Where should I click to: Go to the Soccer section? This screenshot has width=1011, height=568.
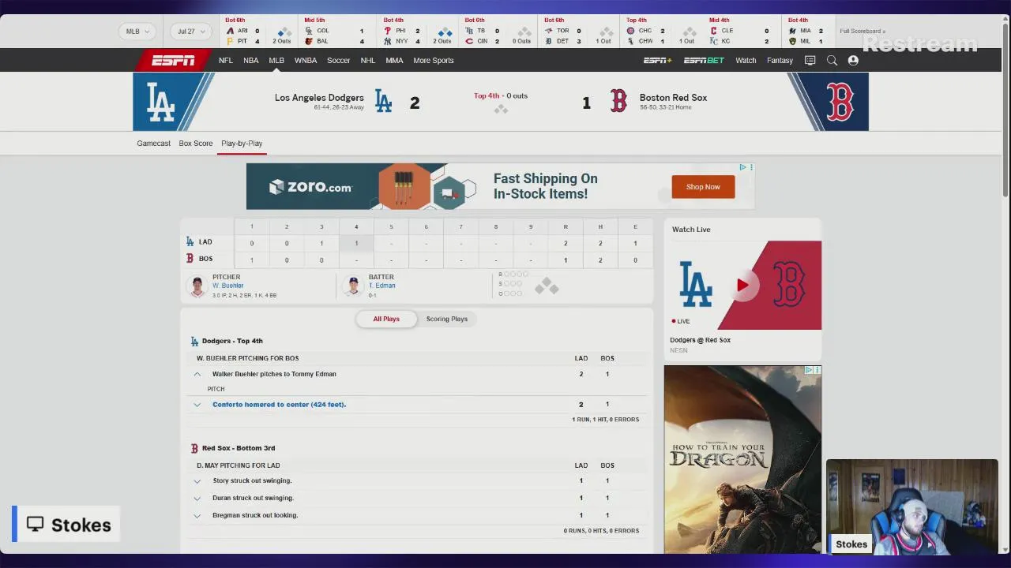click(339, 61)
